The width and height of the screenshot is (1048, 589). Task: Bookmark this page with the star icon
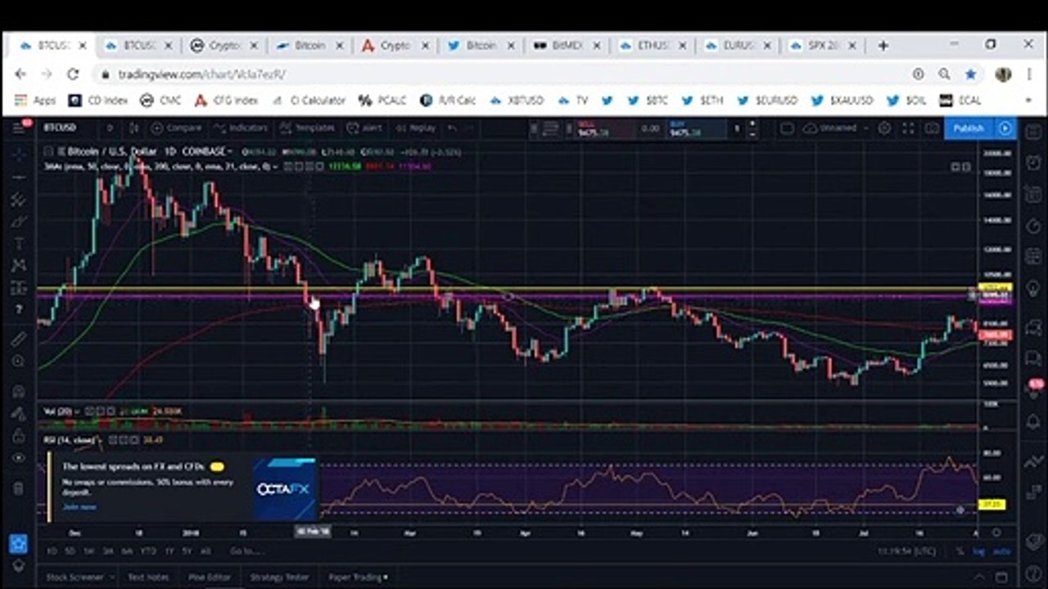click(x=970, y=74)
